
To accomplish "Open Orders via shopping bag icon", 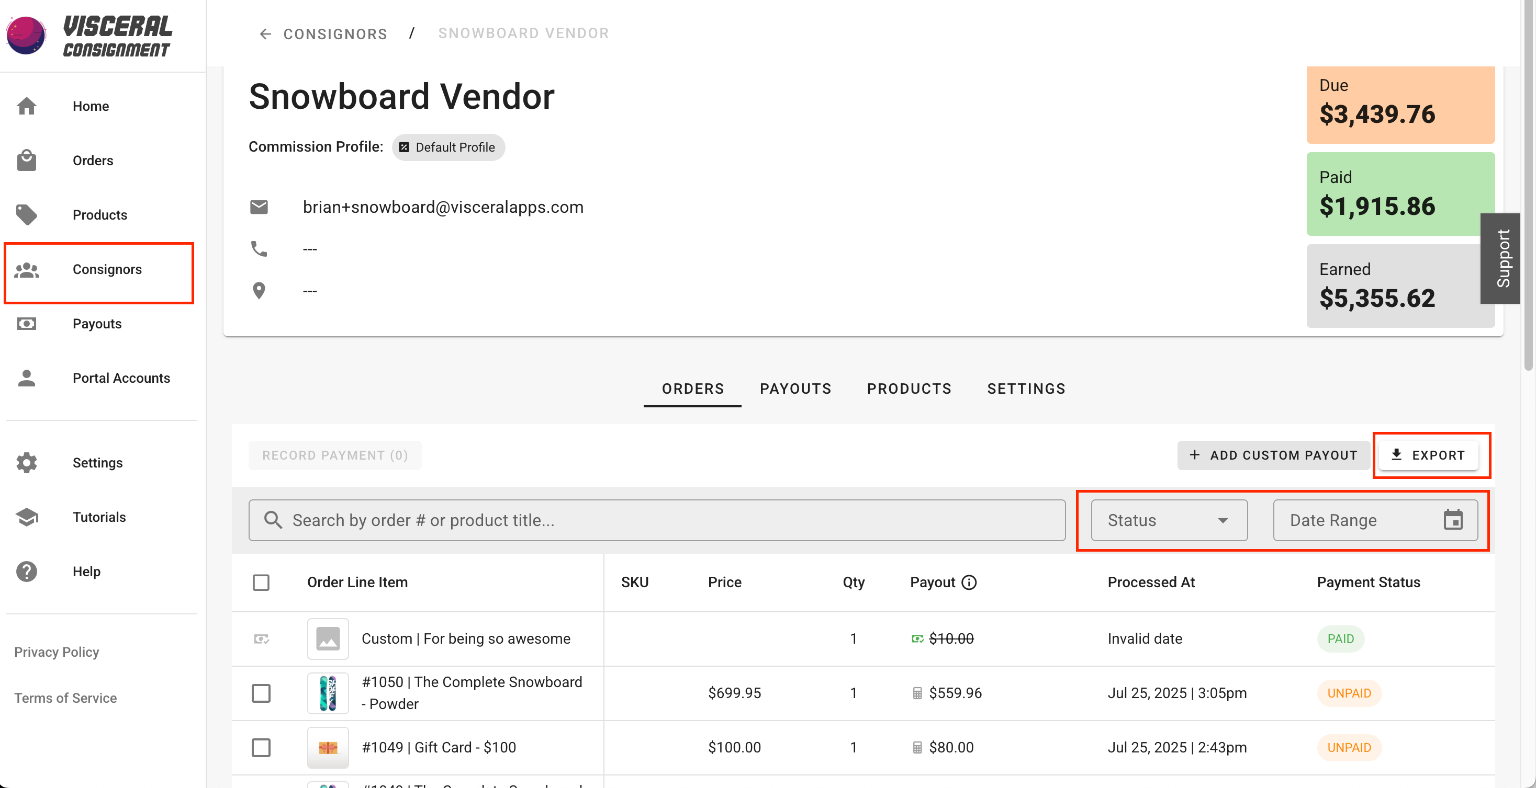I will (26, 160).
